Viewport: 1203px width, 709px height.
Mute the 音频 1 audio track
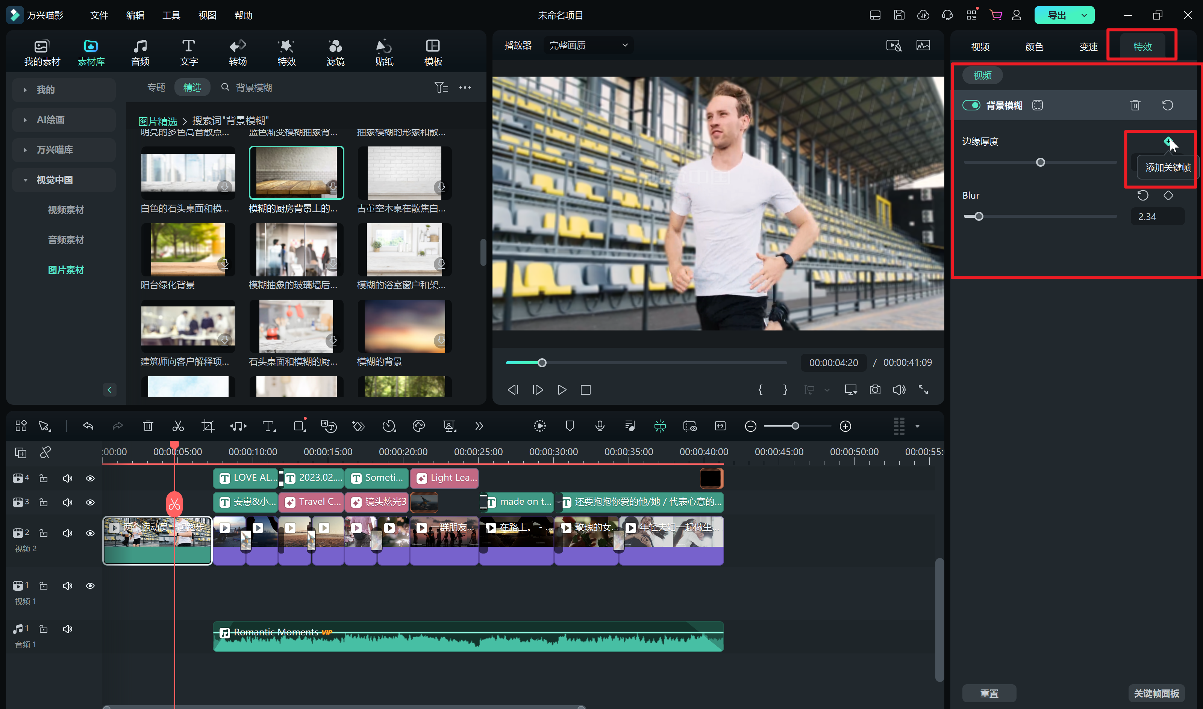click(x=67, y=629)
